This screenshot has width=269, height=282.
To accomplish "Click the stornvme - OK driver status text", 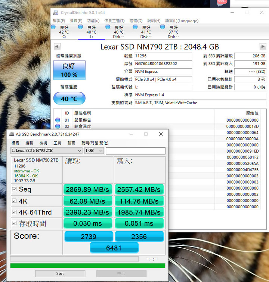I will point(27,171).
